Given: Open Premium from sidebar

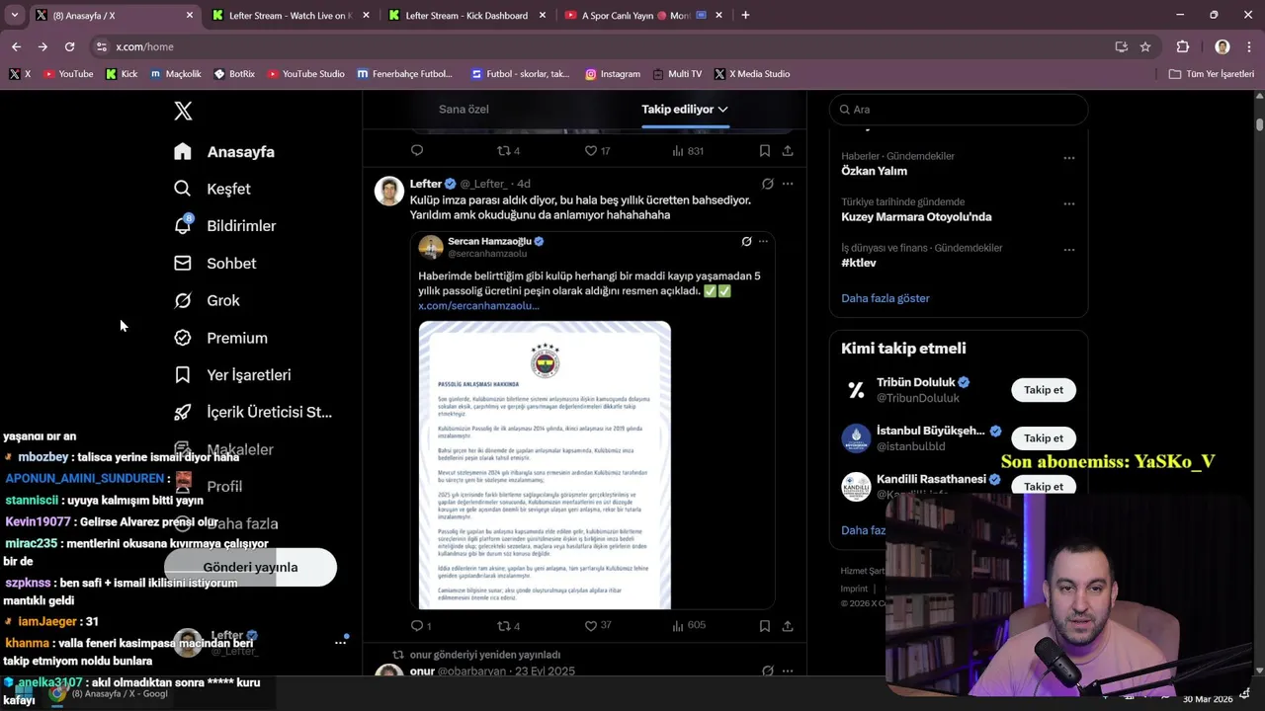Looking at the screenshot, I should click(x=221, y=338).
